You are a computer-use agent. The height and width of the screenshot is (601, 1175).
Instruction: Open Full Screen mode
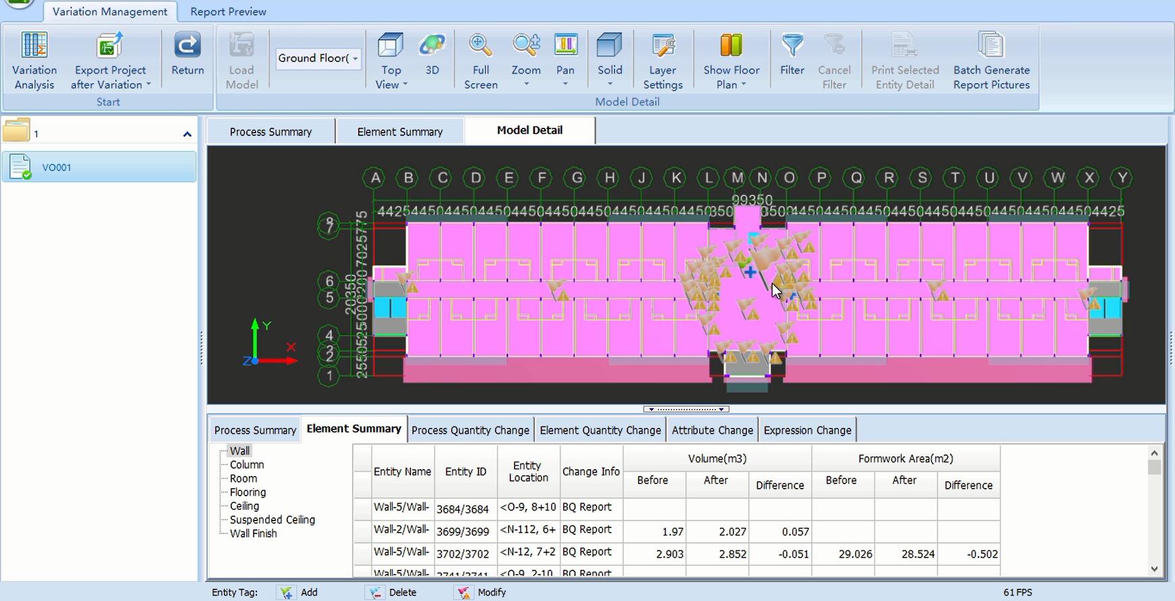point(481,46)
